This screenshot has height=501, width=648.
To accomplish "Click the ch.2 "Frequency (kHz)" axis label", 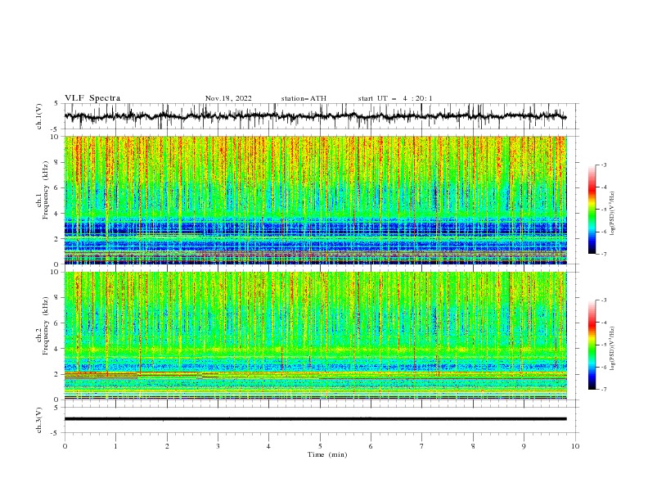I will tap(45, 326).
